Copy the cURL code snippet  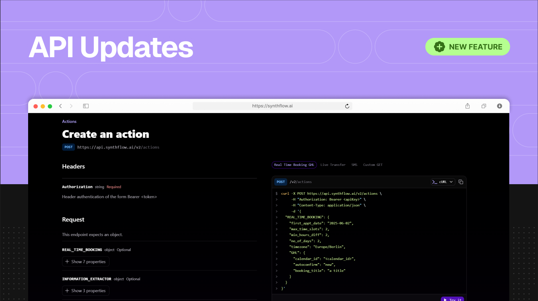461,182
